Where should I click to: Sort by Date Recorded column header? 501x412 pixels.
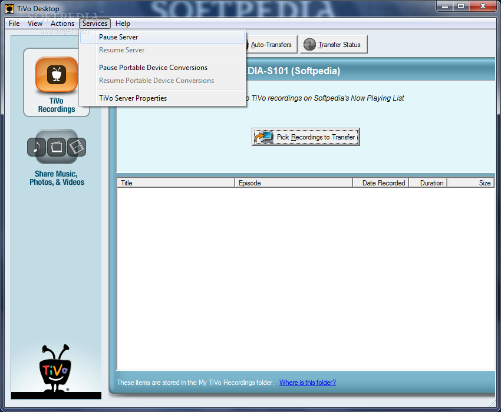[x=381, y=183]
